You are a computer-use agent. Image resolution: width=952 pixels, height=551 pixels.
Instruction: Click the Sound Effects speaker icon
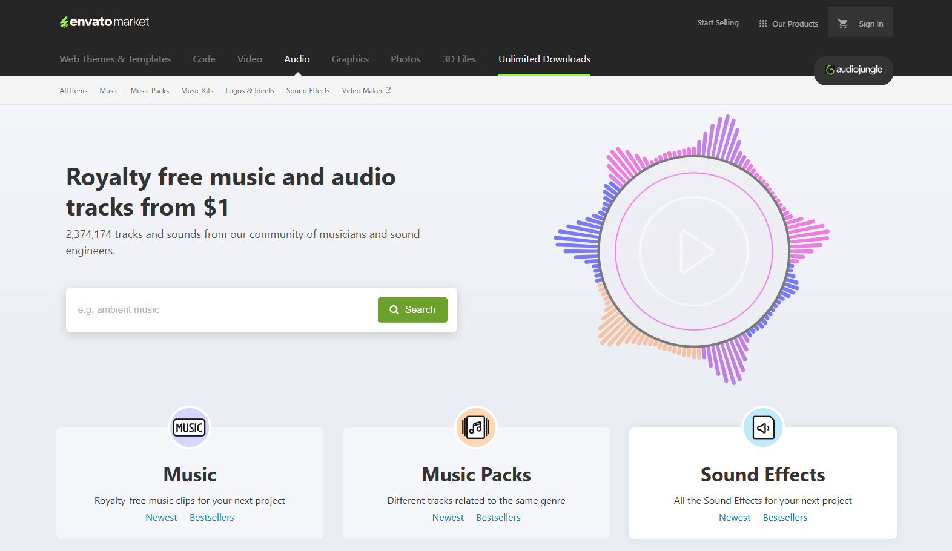coord(763,427)
